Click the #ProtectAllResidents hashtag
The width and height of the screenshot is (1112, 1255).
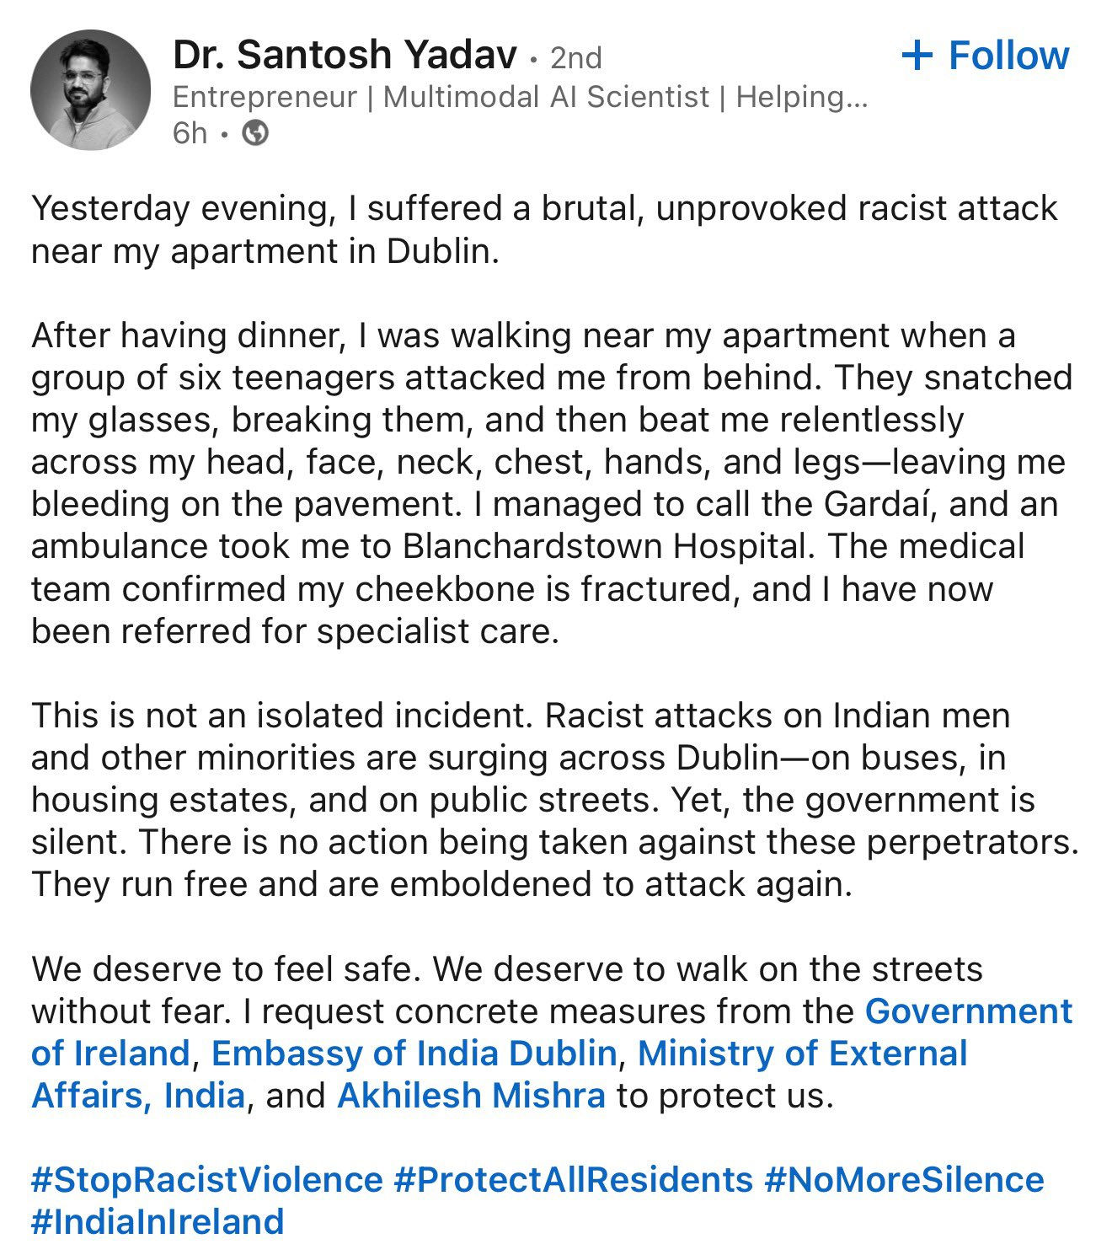pyautogui.click(x=573, y=1180)
